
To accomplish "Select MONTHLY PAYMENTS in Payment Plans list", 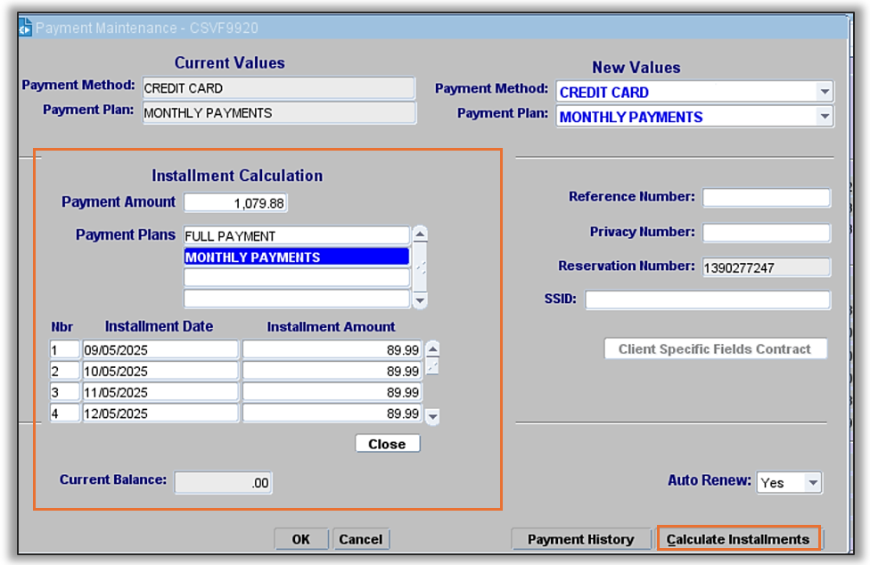I will click(x=296, y=257).
